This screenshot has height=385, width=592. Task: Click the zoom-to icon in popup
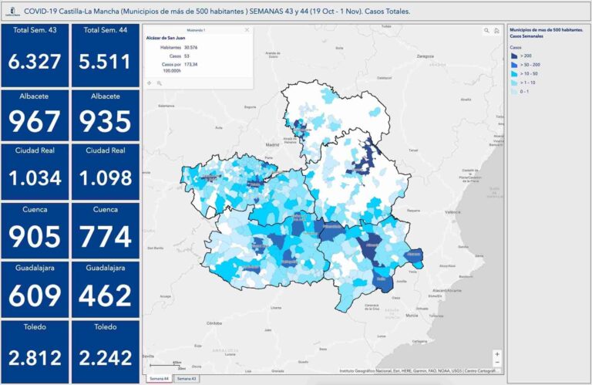coord(160,83)
